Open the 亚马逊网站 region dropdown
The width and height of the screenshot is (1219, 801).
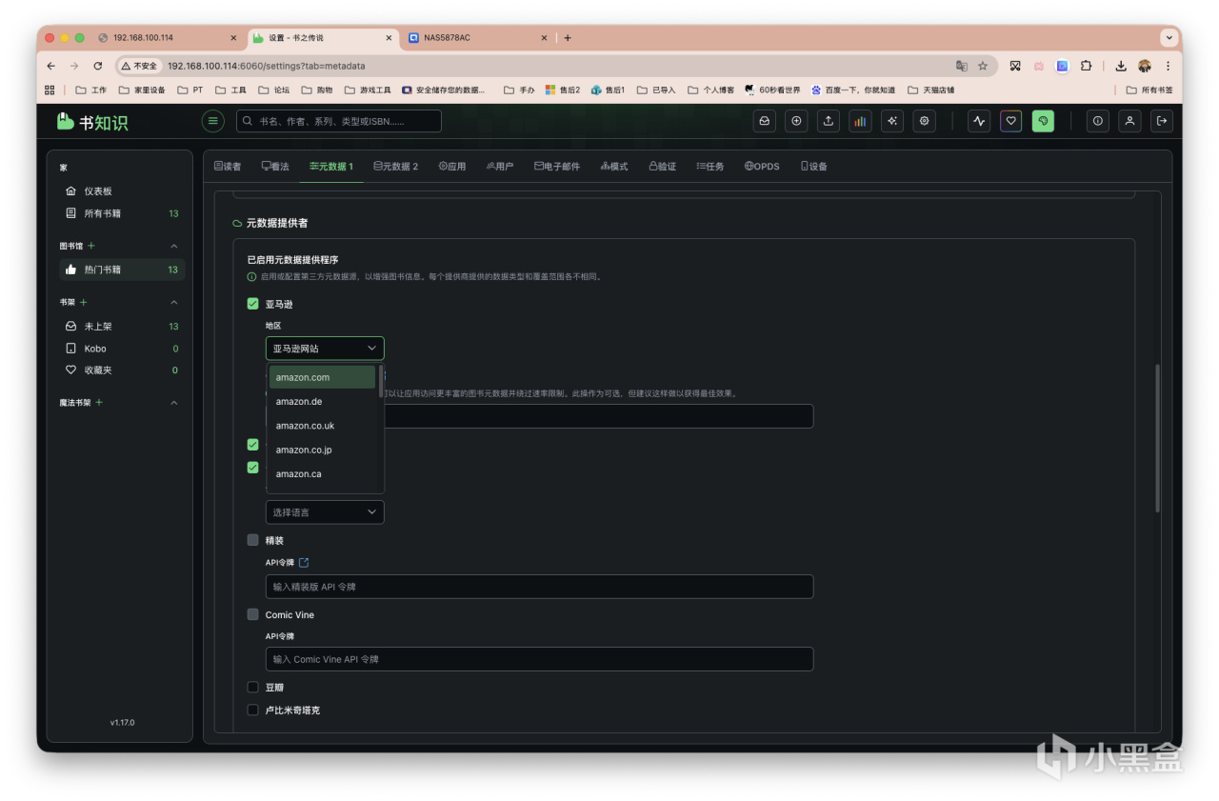tap(325, 349)
